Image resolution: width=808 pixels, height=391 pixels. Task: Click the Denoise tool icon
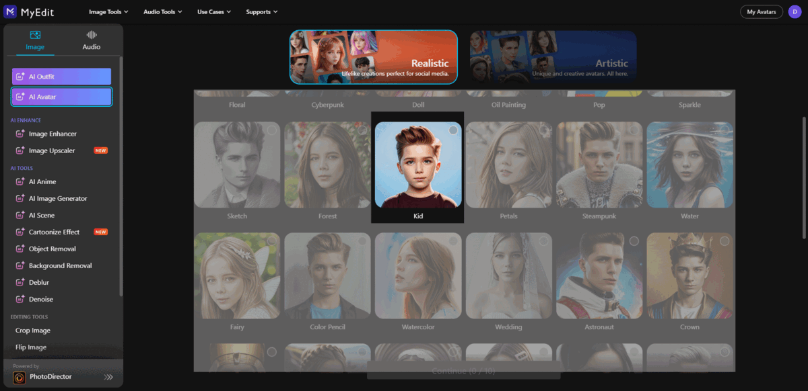[20, 300]
